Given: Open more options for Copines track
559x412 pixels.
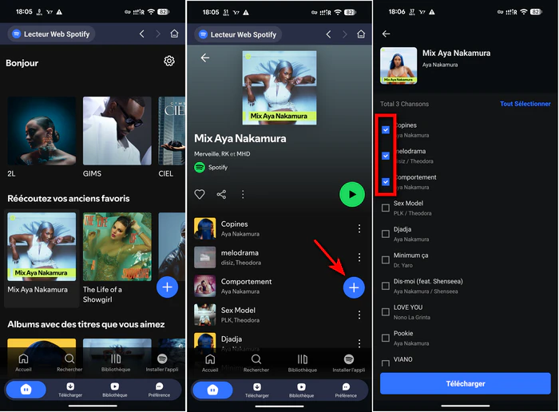Looking at the screenshot, I should pos(359,228).
